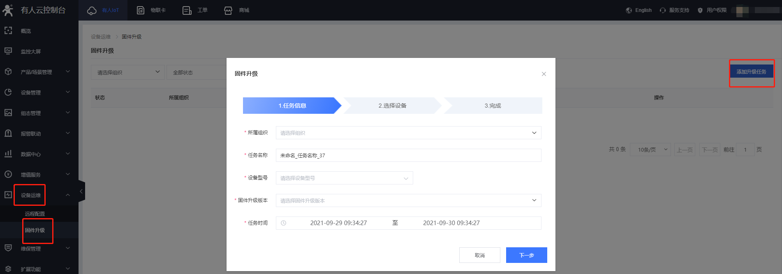
Task: Click the 增值服务 yen coin icon
Action: point(8,174)
